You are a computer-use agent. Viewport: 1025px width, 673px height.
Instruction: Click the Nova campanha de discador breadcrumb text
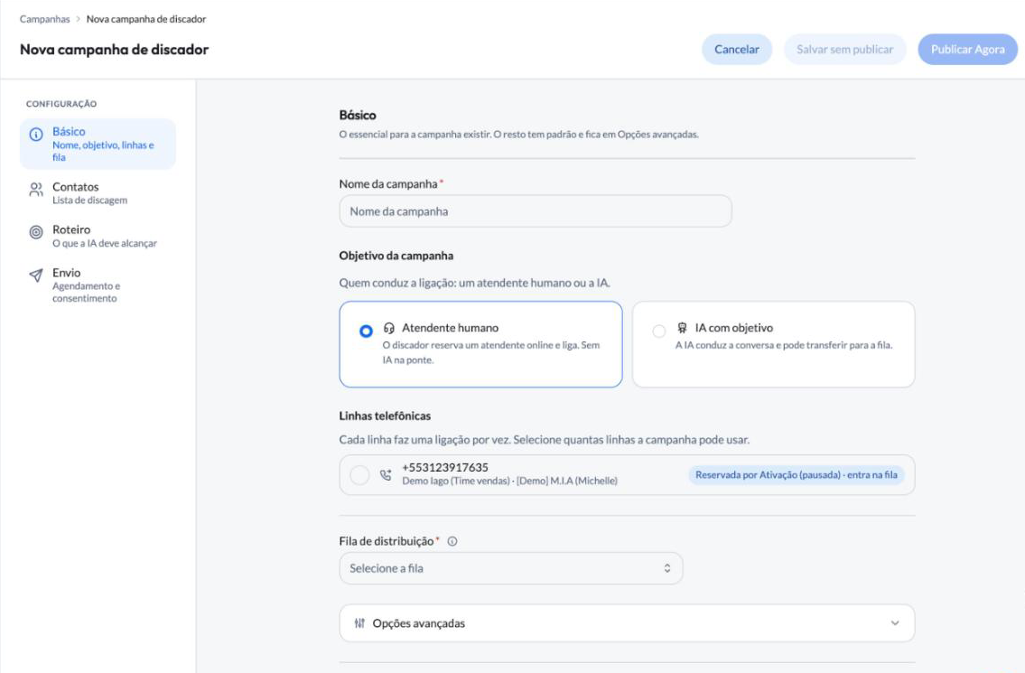click(x=145, y=19)
